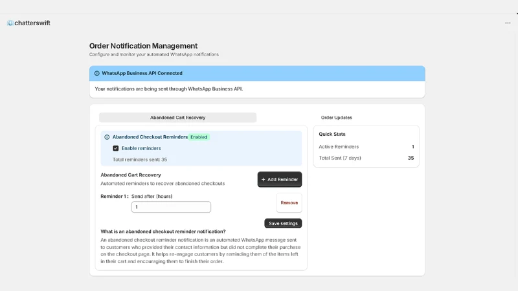Switch to Order Updates tab
Screen dimensions: 518x291
[336, 118]
